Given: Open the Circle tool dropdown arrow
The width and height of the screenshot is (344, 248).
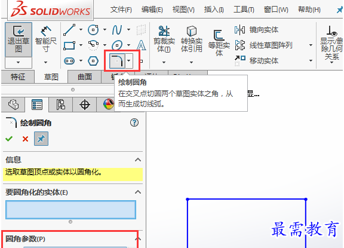Looking at the screenshot, I should tap(105, 30).
